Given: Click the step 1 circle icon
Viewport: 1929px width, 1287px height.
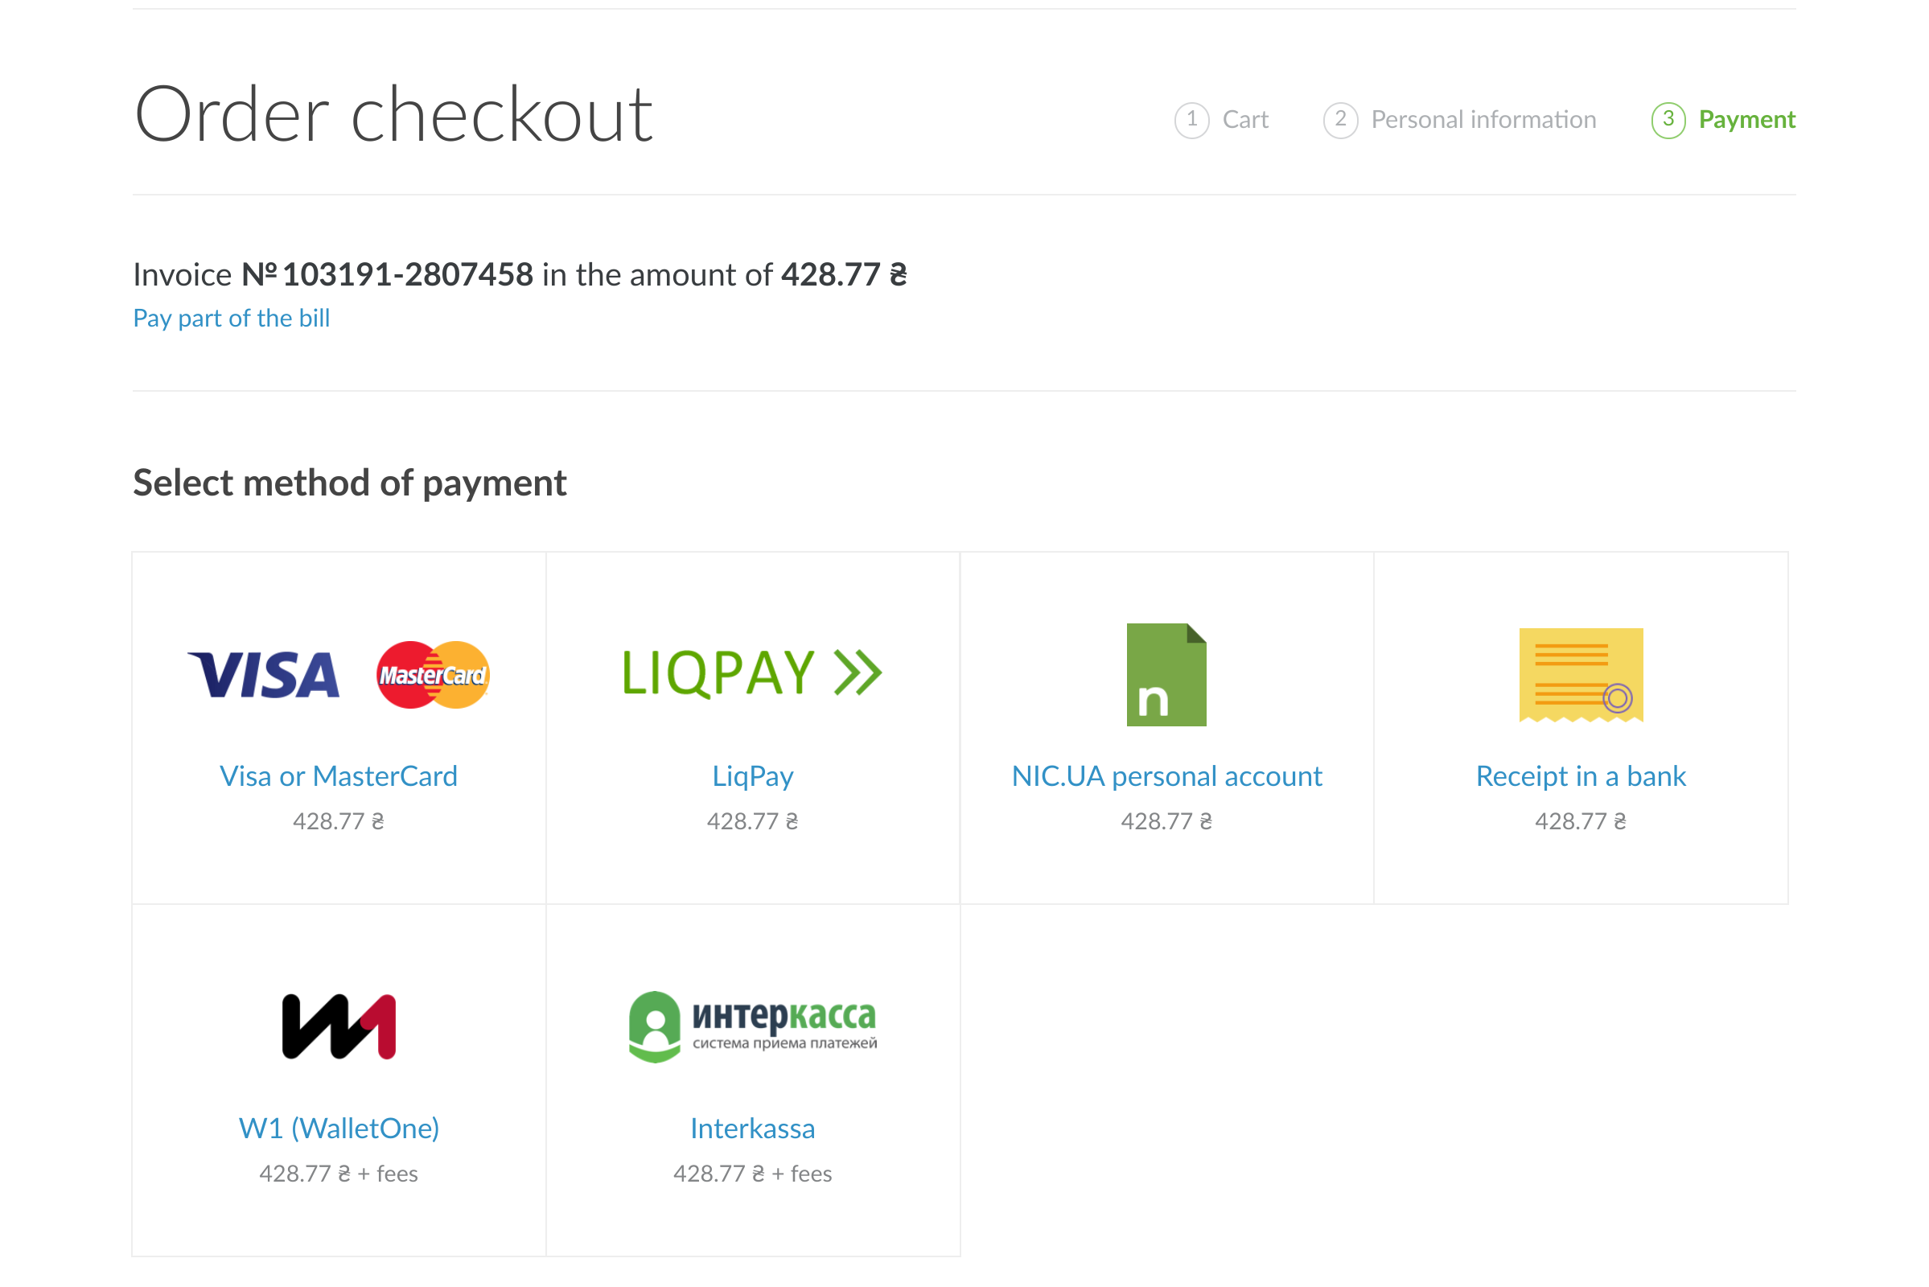Looking at the screenshot, I should click(1191, 120).
